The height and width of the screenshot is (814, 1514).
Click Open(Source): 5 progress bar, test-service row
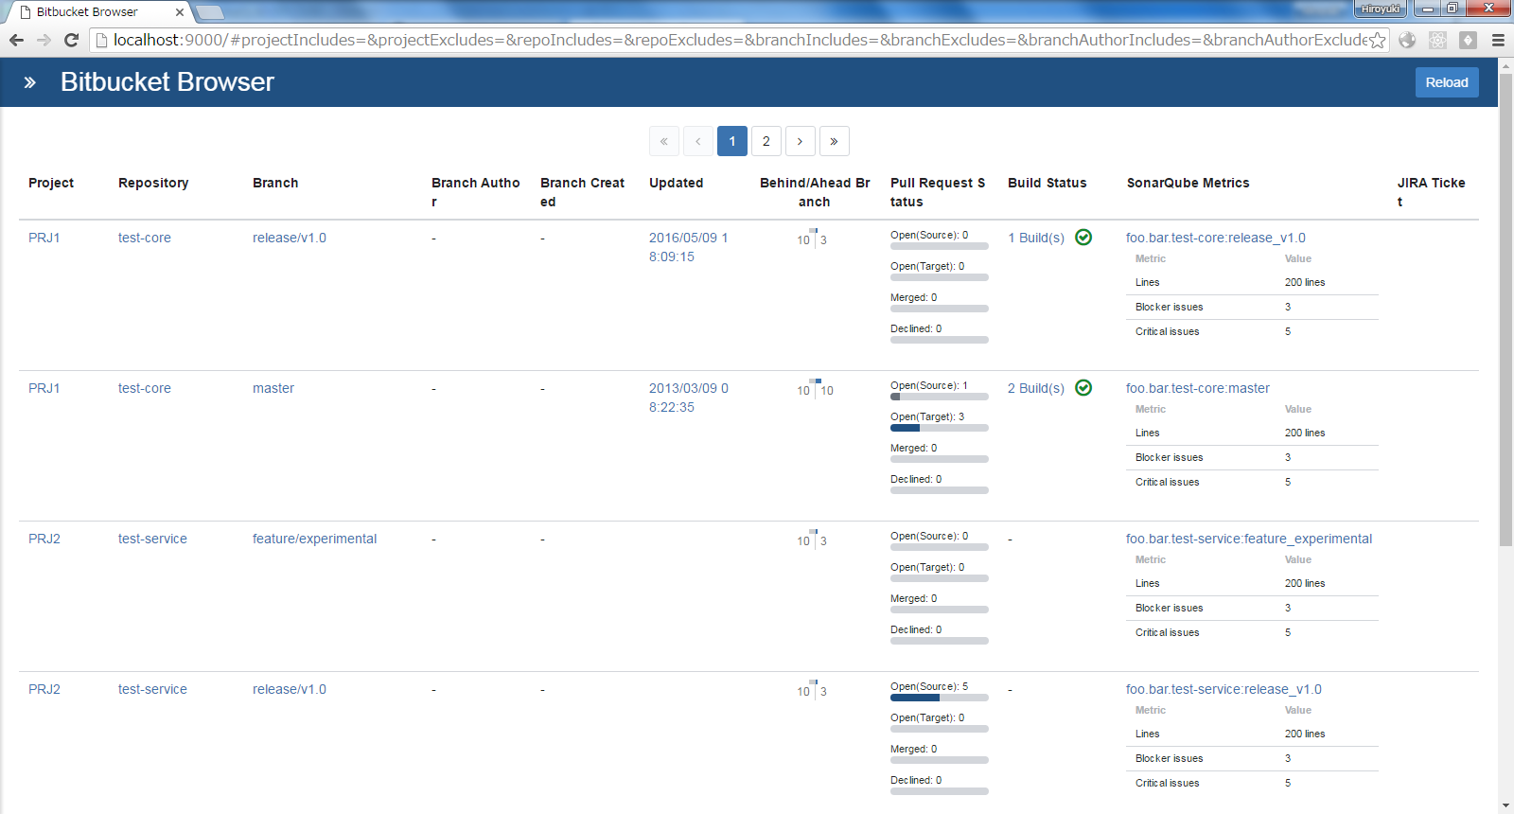pos(940,698)
